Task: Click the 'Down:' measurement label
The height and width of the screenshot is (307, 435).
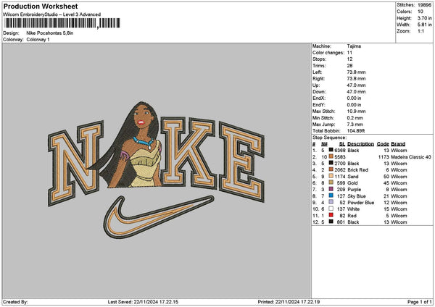Action: pos(319,92)
